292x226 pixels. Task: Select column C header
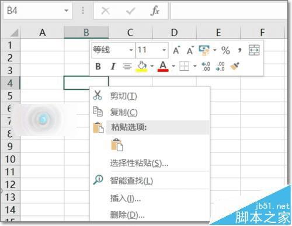[x=130, y=32]
